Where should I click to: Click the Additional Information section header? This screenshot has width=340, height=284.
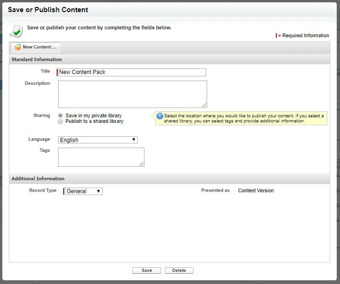(x=170, y=179)
